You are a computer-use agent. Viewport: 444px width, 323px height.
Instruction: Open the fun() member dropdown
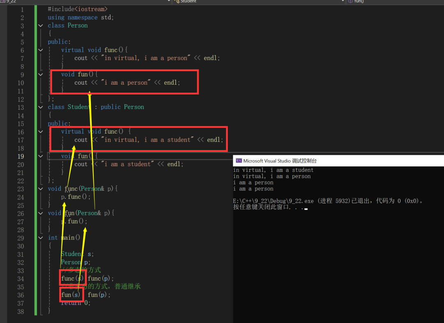pos(396,1)
